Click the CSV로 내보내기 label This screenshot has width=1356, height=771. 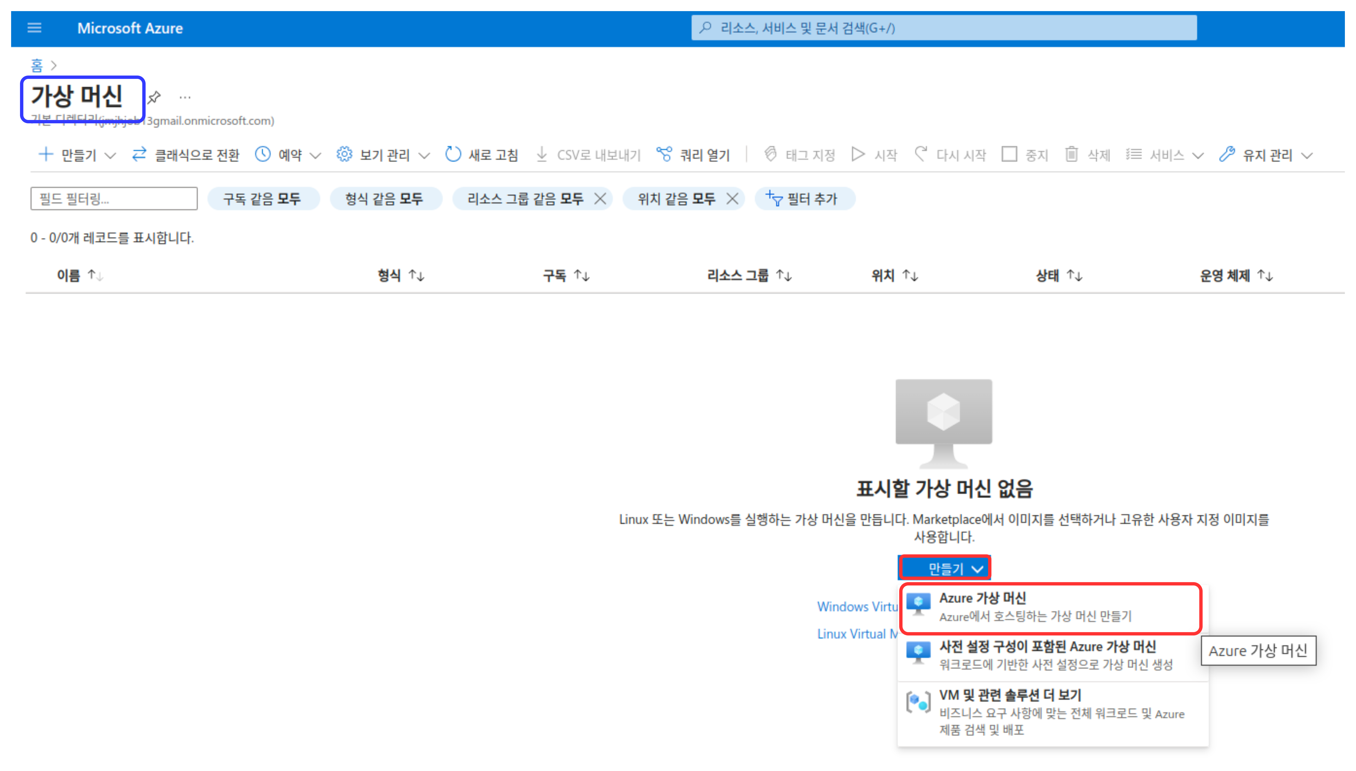click(x=599, y=155)
